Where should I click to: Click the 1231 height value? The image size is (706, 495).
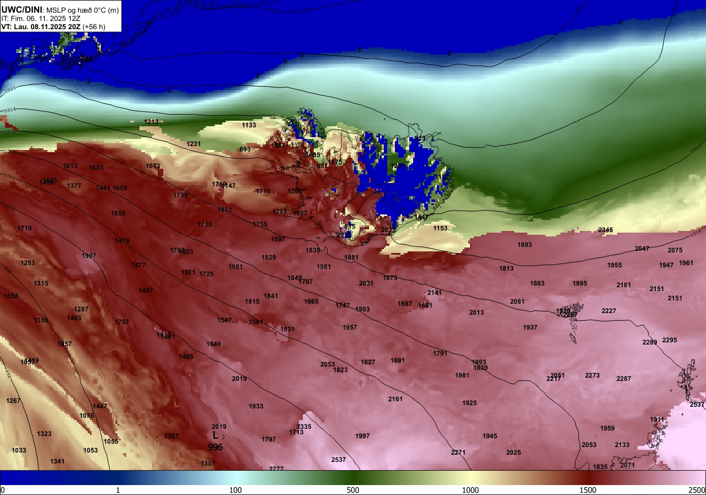194,144
